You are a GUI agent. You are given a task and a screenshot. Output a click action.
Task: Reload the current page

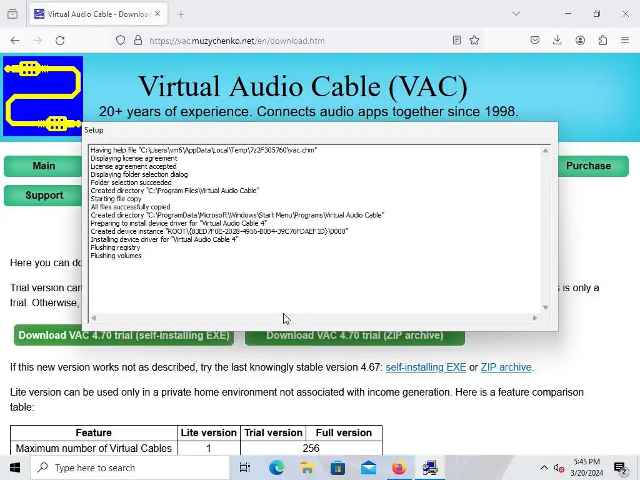pyautogui.click(x=60, y=41)
